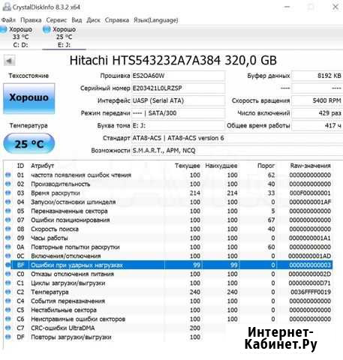Click the serial number field

(178, 88)
